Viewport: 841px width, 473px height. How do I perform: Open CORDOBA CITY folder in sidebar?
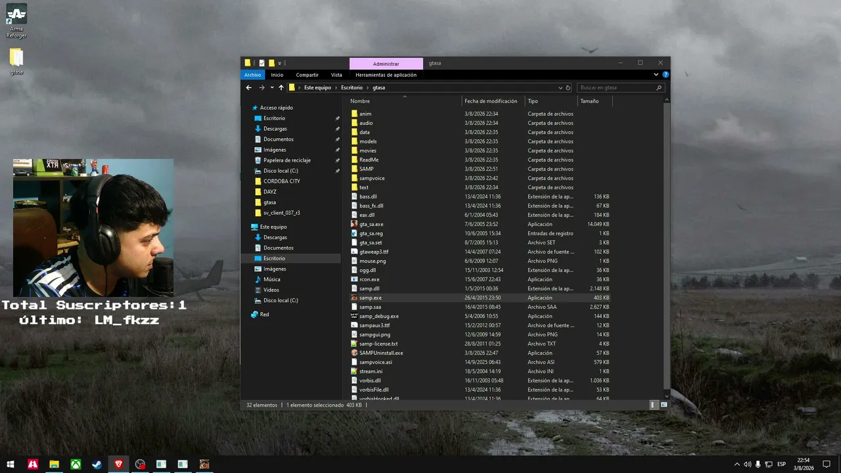pyautogui.click(x=282, y=181)
